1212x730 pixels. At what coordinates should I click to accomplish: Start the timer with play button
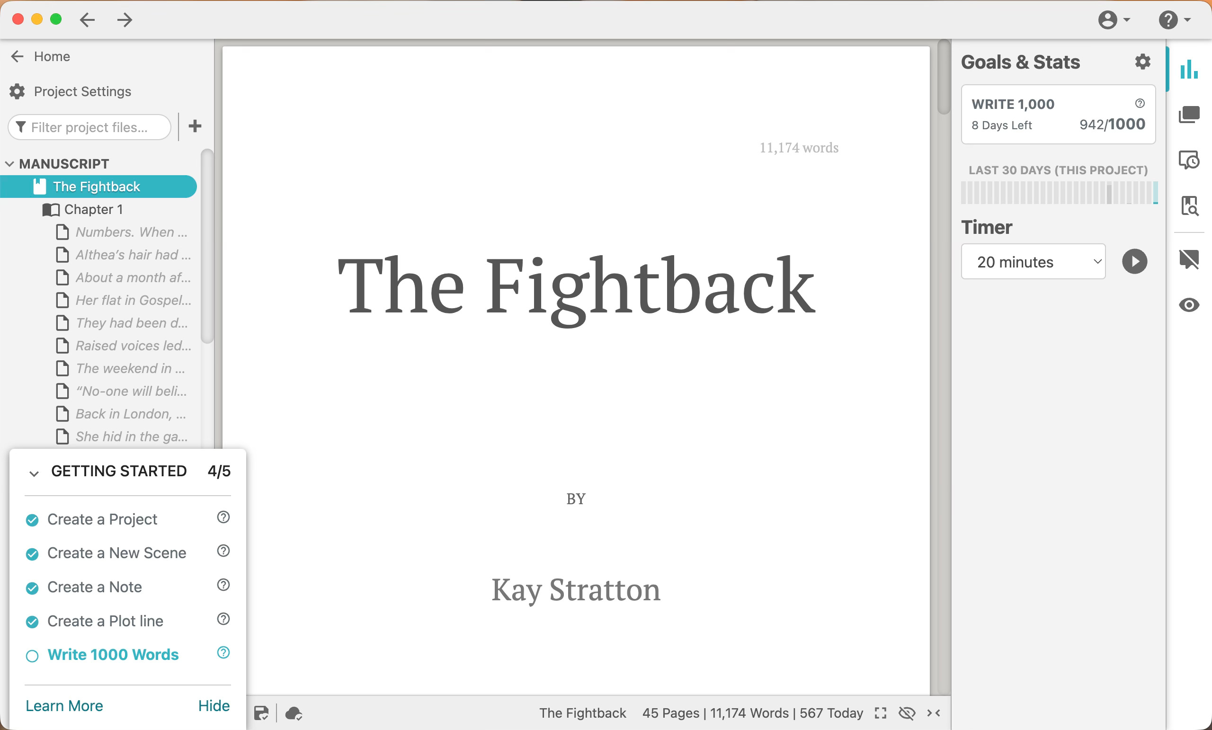[1134, 262]
